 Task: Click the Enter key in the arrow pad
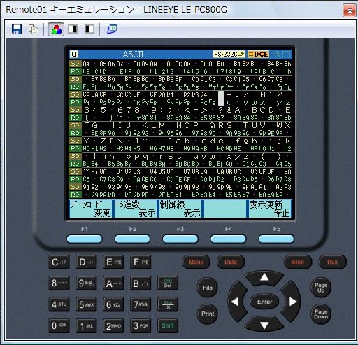tap(264, 302)
